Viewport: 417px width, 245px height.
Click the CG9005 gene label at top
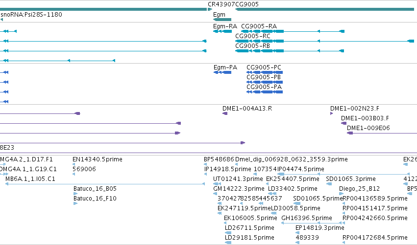coord(247,4)
